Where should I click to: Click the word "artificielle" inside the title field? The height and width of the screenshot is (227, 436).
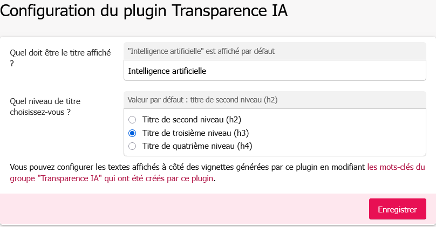pos(189,71)
